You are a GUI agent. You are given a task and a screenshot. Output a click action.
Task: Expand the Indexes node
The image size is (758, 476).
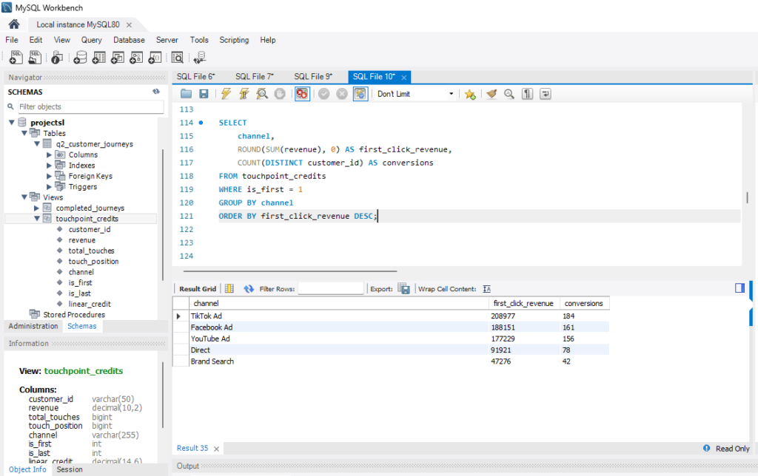(x=49, y=166)
